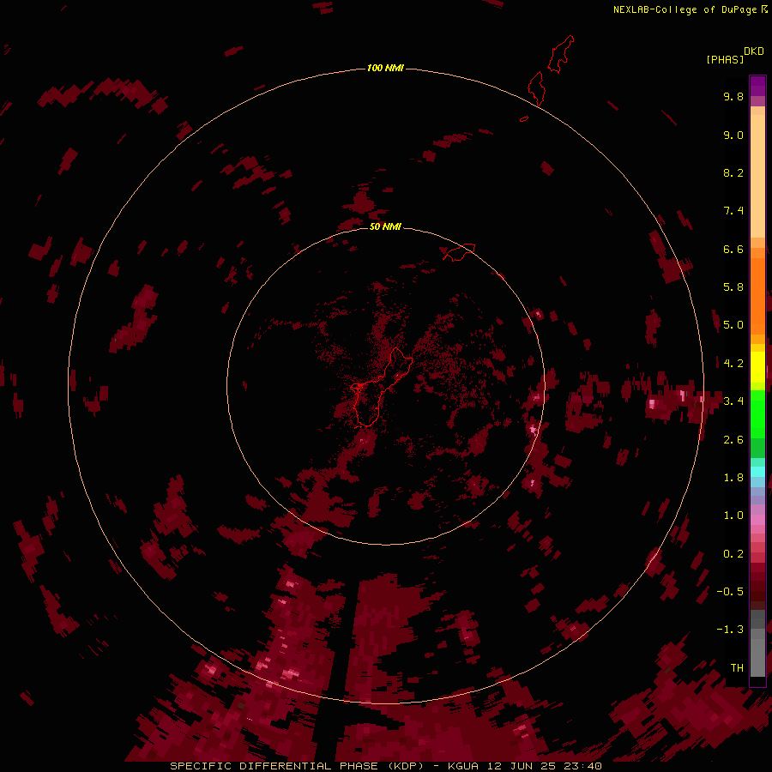Click the 7.4 legend value
This screenshot has height=772, width=772.
[x=733, y=211]
